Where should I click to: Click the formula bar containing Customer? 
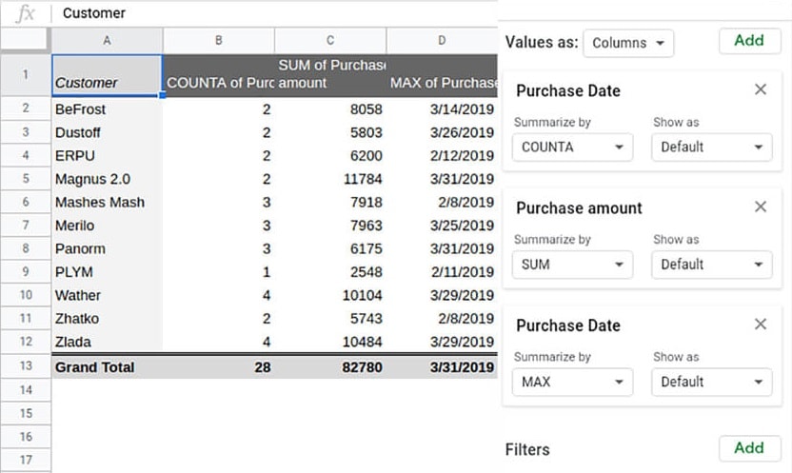coord(275,13)
